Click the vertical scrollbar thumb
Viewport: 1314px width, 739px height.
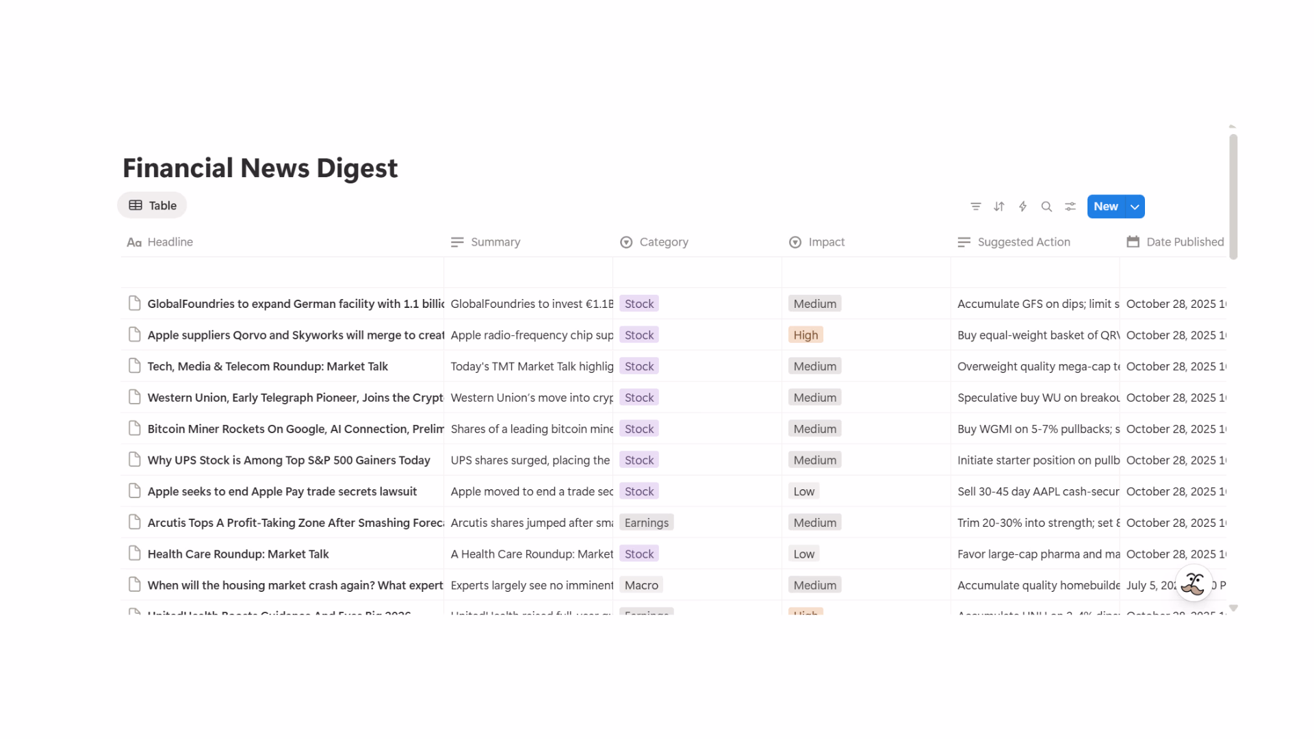tap(1233, 197)
